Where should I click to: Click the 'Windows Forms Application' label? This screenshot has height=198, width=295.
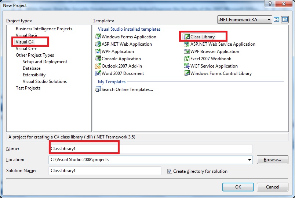pyautogui.click(x=129, y=37)
